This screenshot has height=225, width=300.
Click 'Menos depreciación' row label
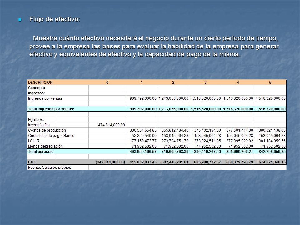pyautogui.click(x=45, y=146)
